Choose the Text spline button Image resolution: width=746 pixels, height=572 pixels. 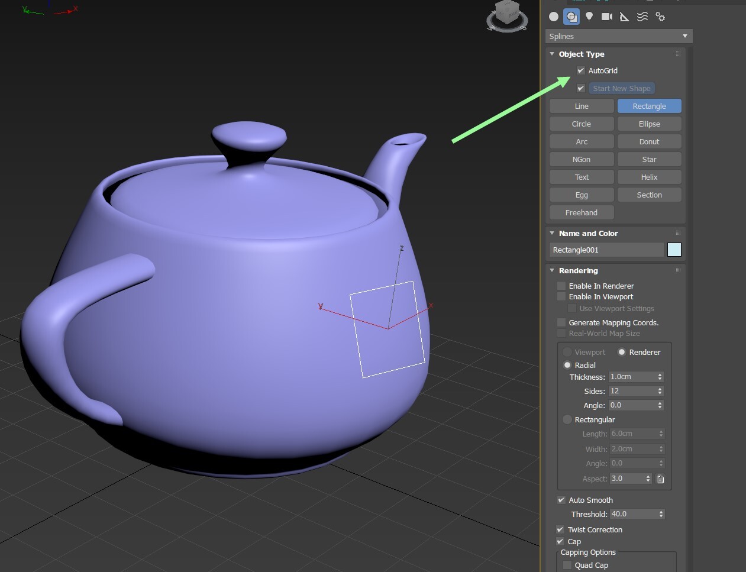pyautogui.click(x=582, y=177)
